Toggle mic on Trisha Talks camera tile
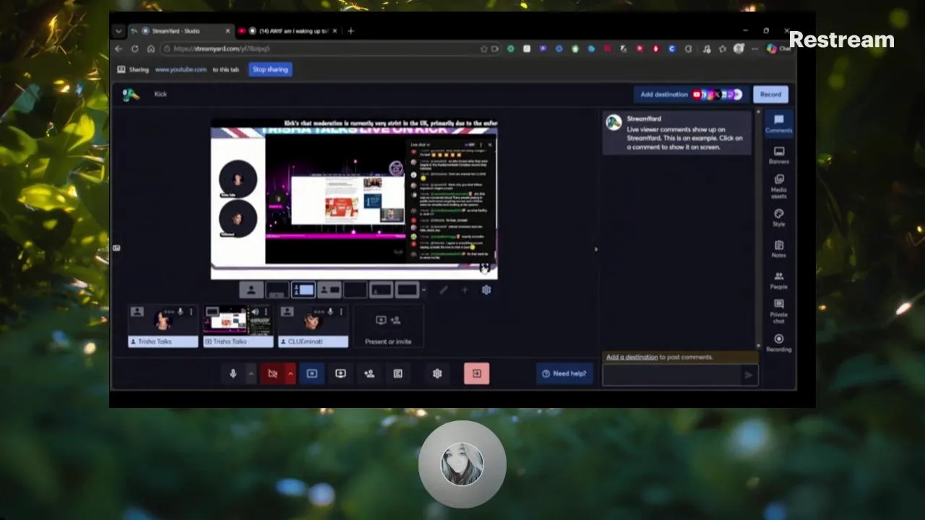Screen dimensions: 925x520 click(181, 311)
